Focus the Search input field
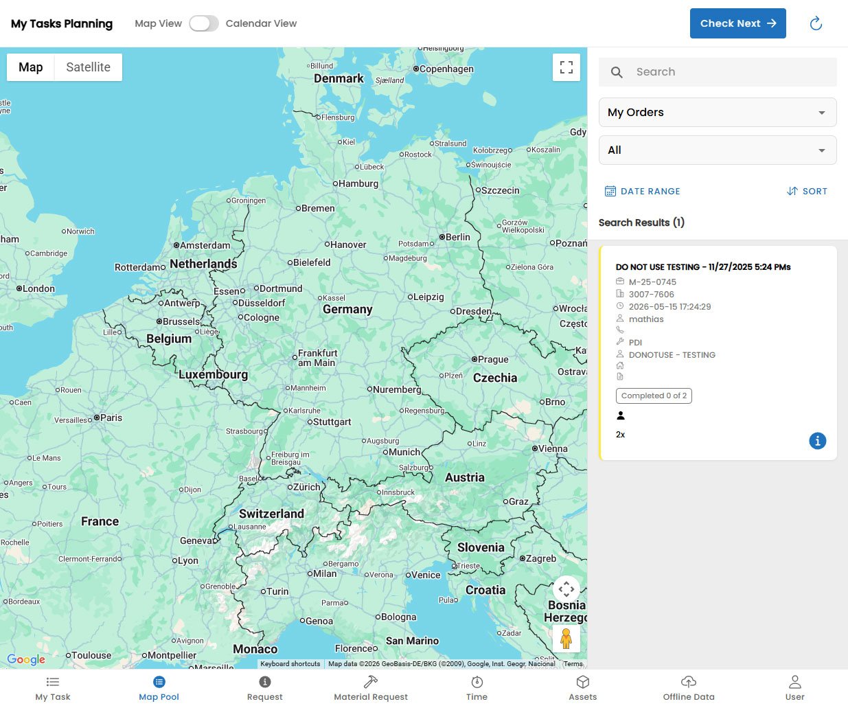848x708 pixels. [718, 72]
